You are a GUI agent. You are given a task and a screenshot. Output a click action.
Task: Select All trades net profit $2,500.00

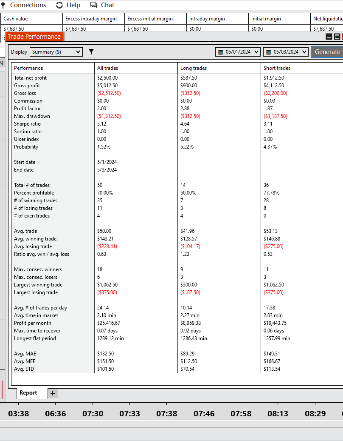click(x=107, y=78)
